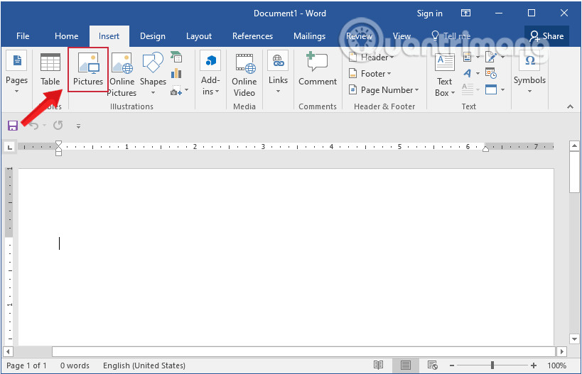Click the Pictures icon in Illustrations
The image size is (582, 374).
(88, 69)
